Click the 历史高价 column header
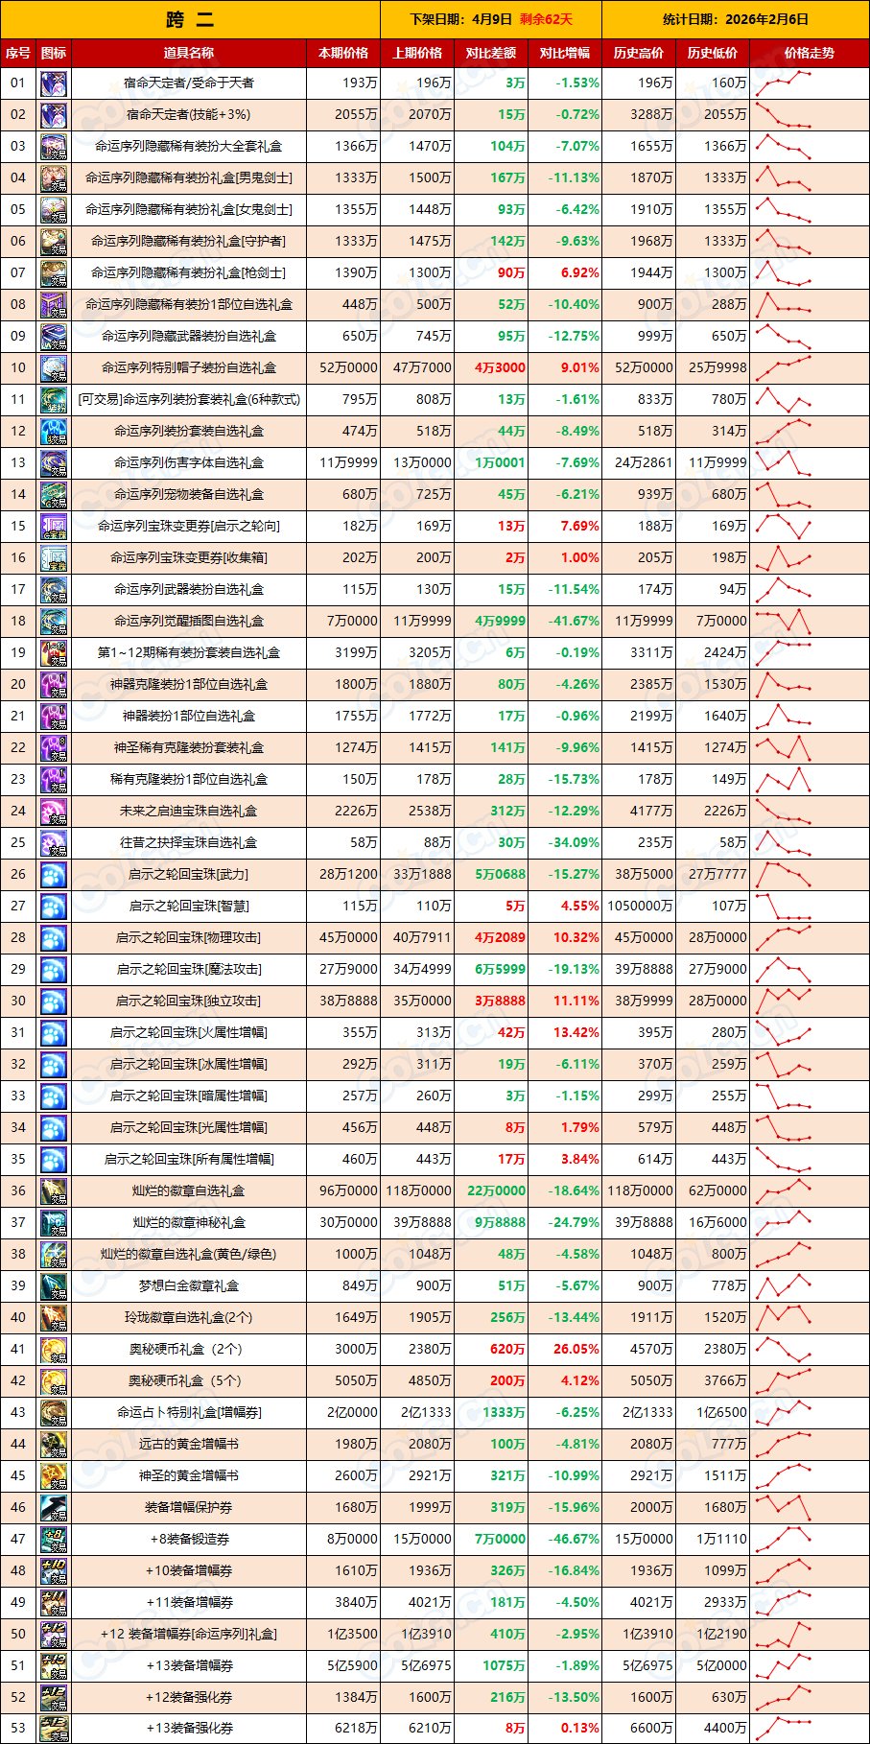The height and width of the screenshot is (1744, 870). coord(639,54)
